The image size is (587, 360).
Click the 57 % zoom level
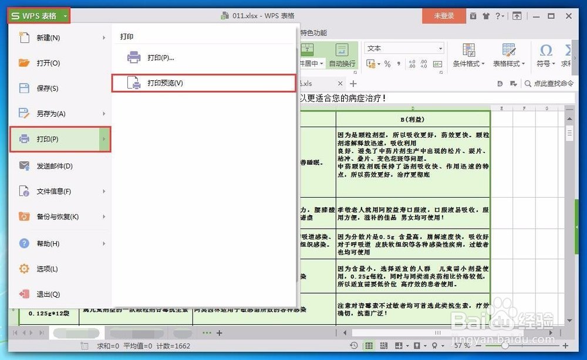point(462,345)
